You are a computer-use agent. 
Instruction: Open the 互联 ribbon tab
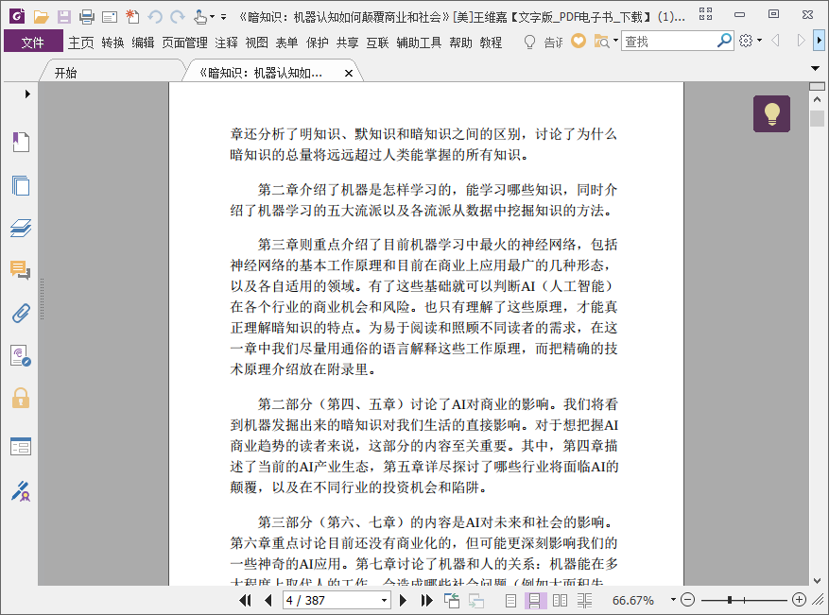click(377, 43)
